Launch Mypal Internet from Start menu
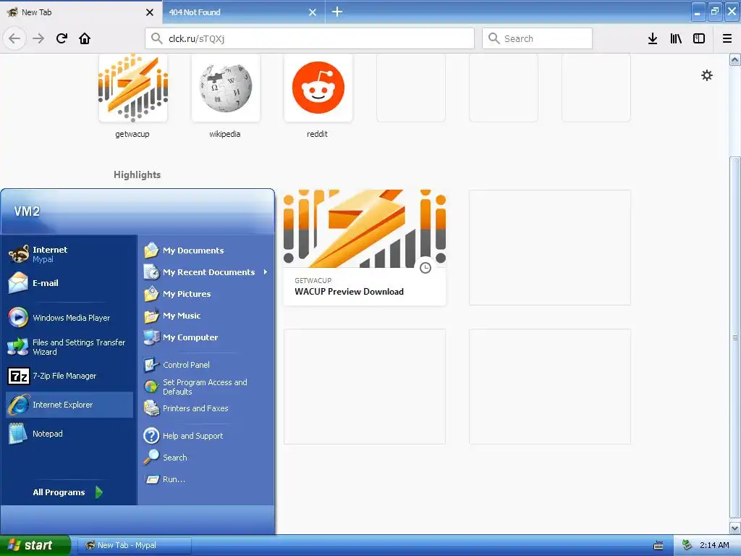The width and height of the screenshot is (741, 556). [69, 254]
